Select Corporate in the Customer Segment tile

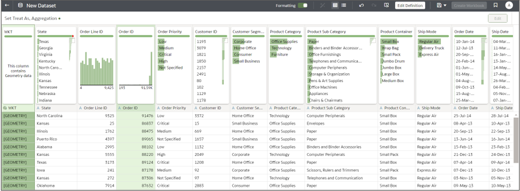243,42
